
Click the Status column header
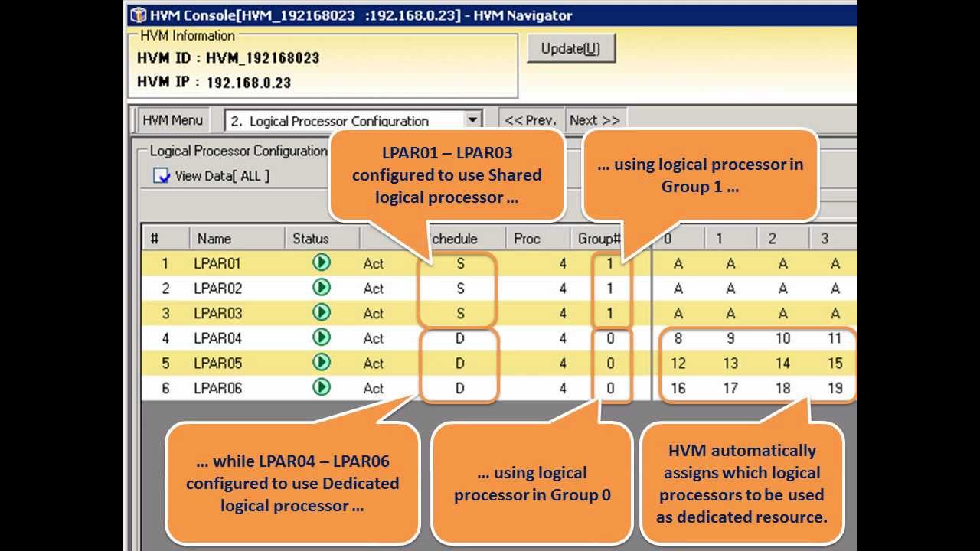coord(322,239)
